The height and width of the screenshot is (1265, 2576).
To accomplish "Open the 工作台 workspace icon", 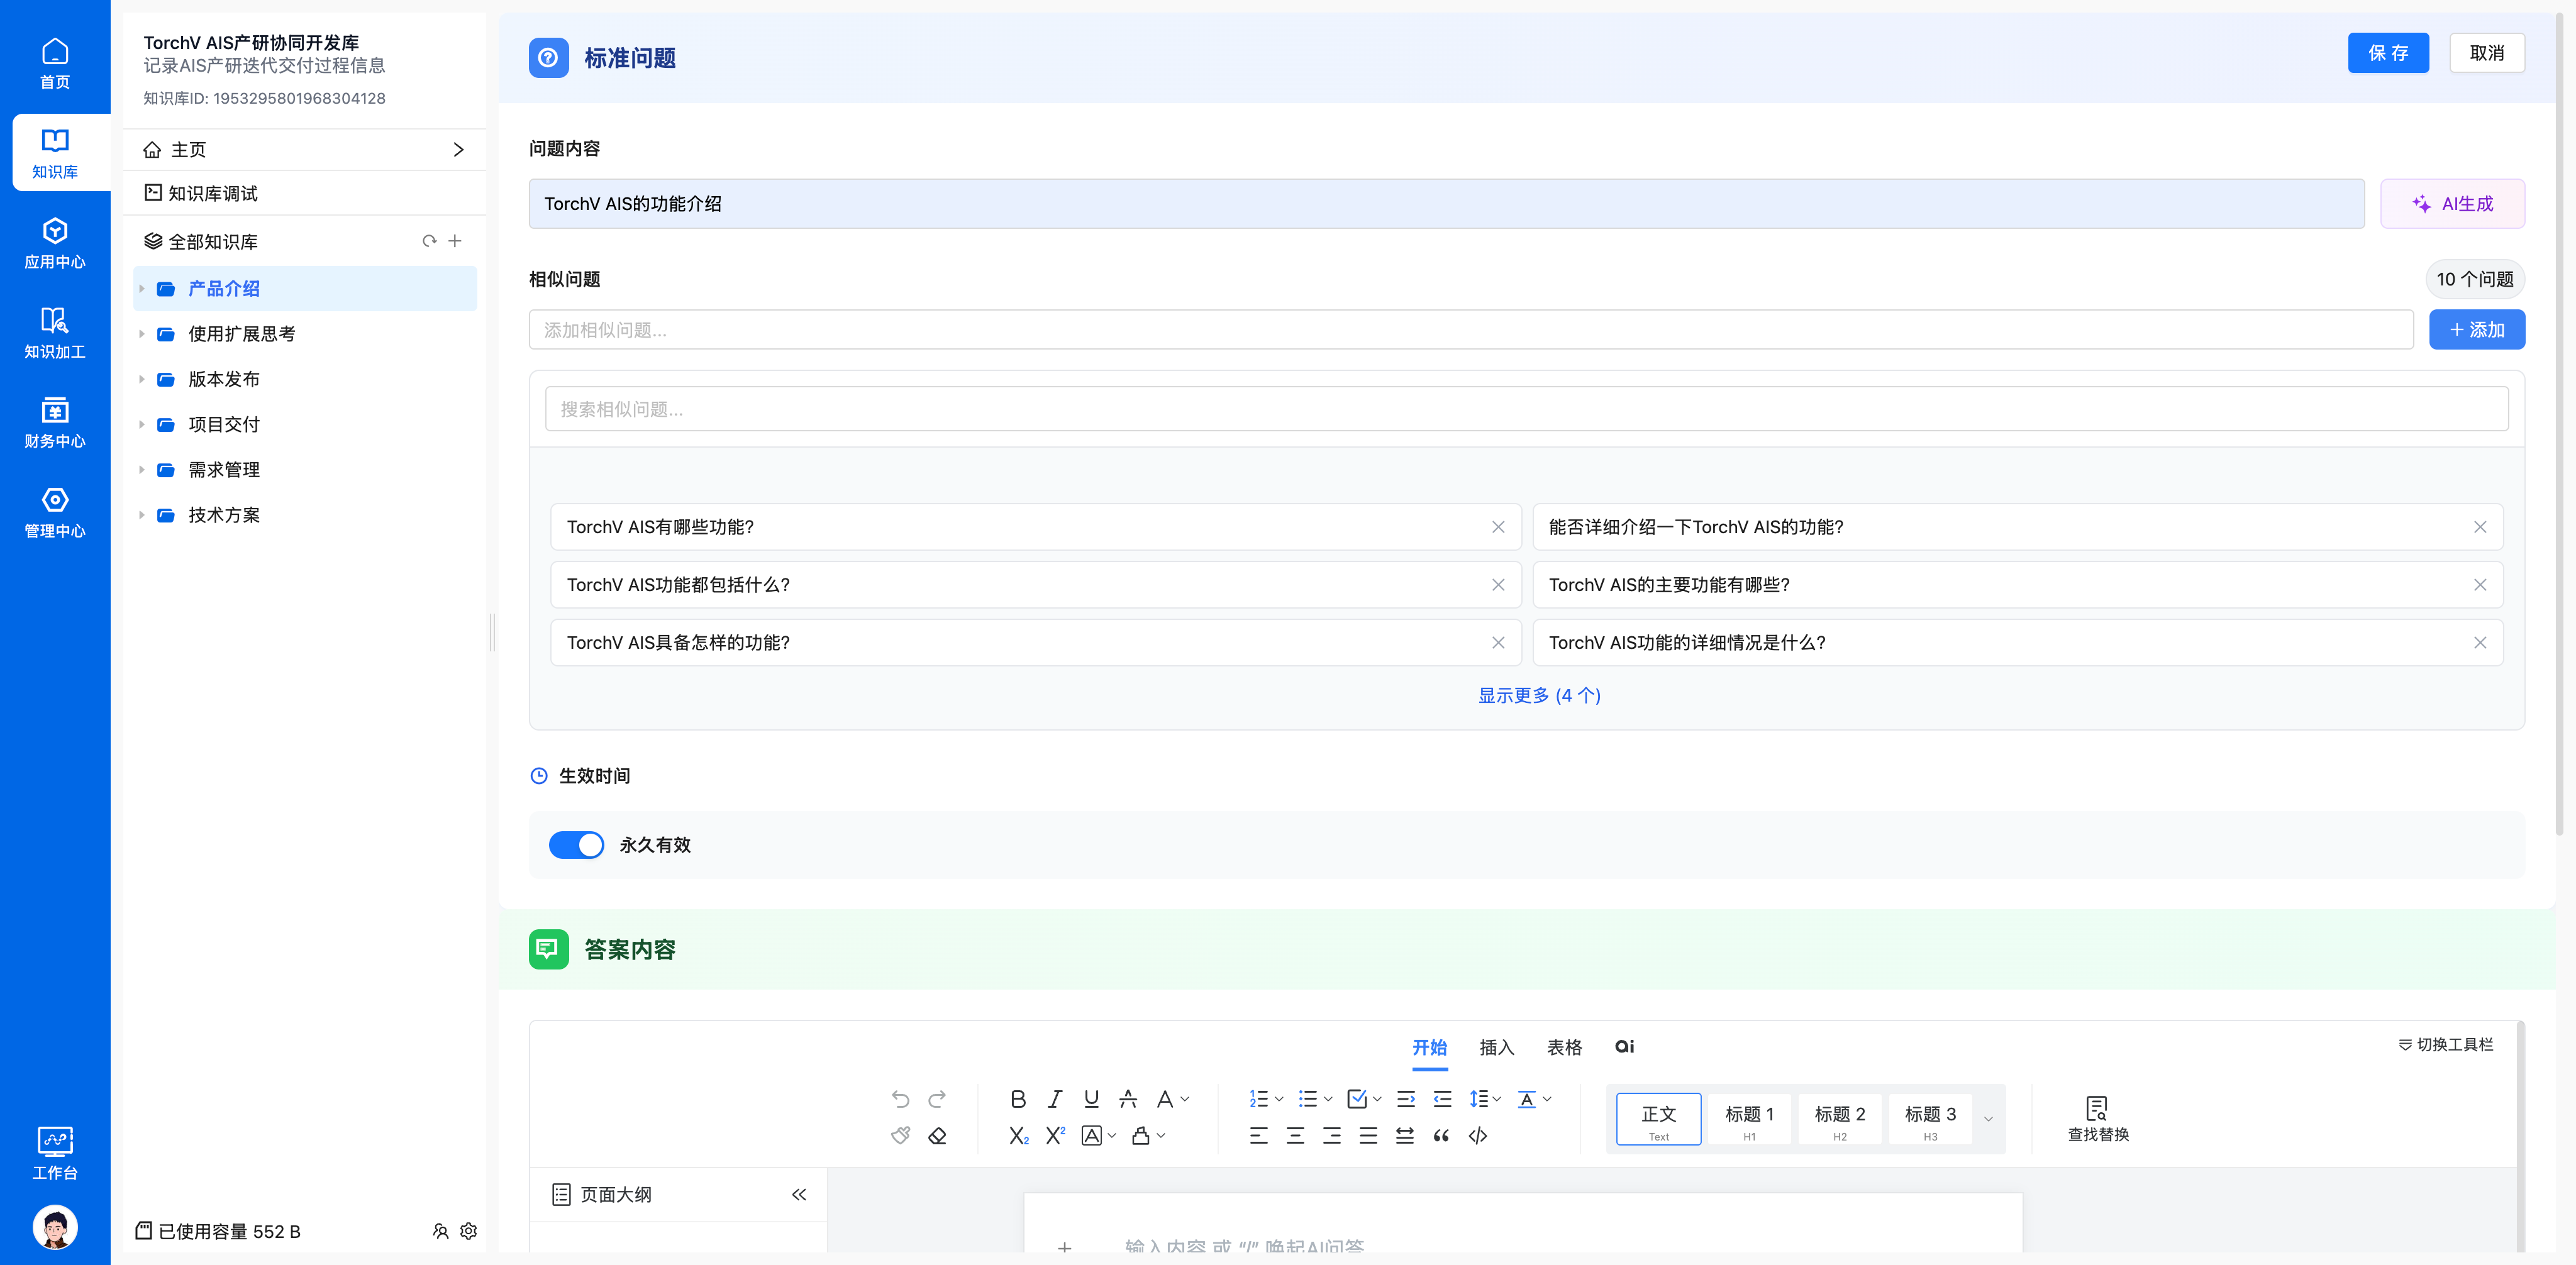I will coord(55,1153).
